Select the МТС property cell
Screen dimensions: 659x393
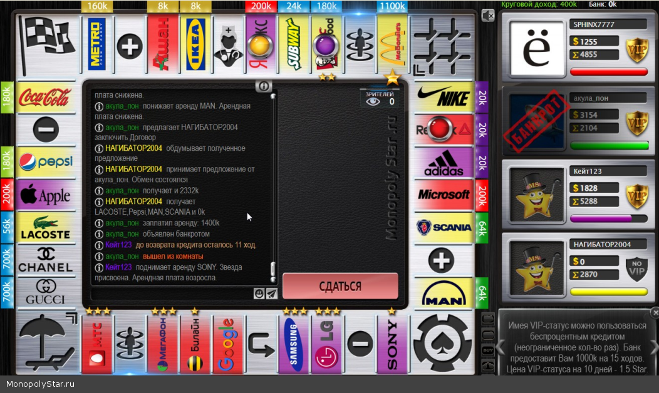tap(97, 344)
